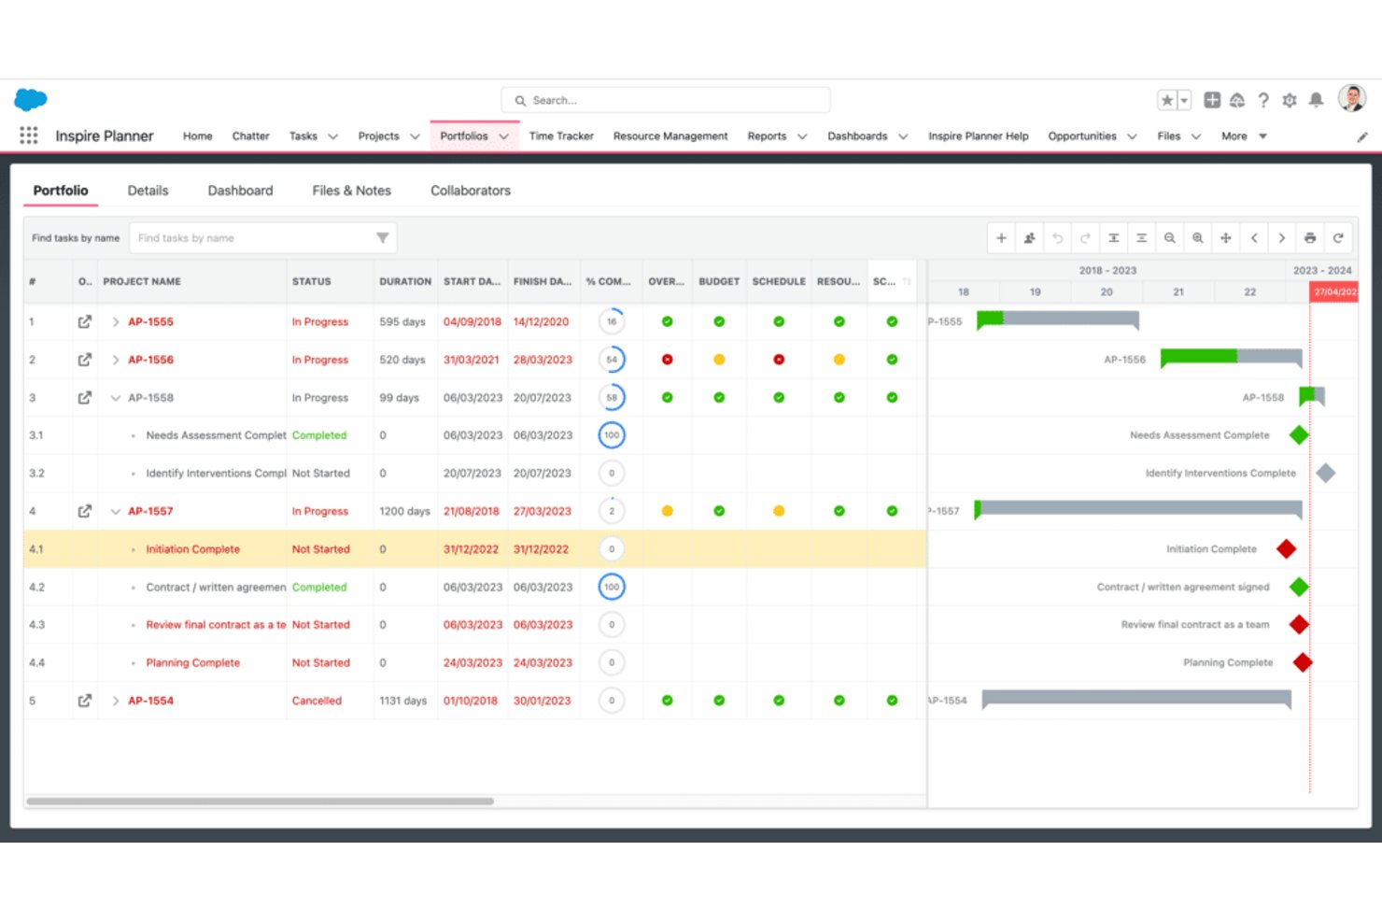This screenshot has height=922, width=1382.
Task: Open the Files & Notes tab
Action: 352,191
